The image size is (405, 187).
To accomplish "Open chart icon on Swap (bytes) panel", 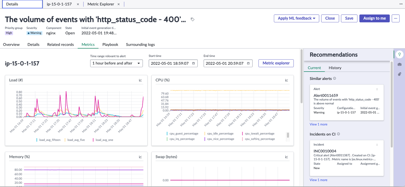I will point(287,157).
